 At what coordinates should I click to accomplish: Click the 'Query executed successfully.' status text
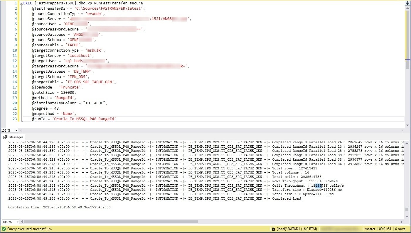[30, 229]
